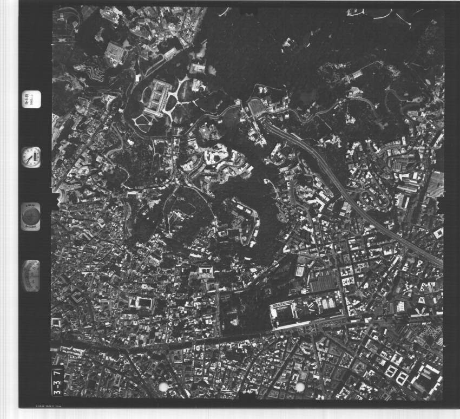Click the striped-roof building at right edge
Screen dimensions: 460x419
tap(435, 184)
